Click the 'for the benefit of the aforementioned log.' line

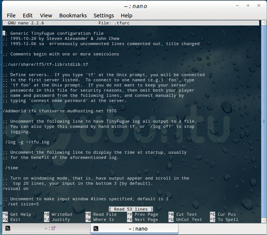[x=61, y=157]
